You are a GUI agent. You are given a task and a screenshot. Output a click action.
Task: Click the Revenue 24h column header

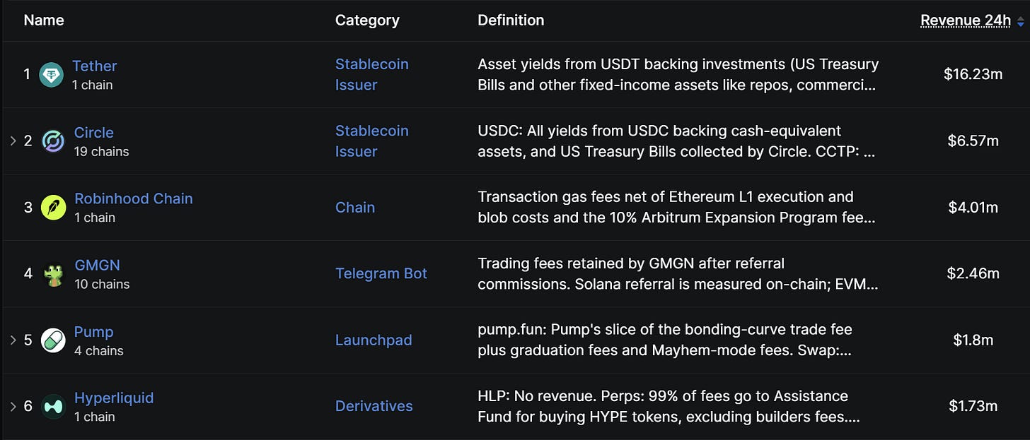coord(966,20)
